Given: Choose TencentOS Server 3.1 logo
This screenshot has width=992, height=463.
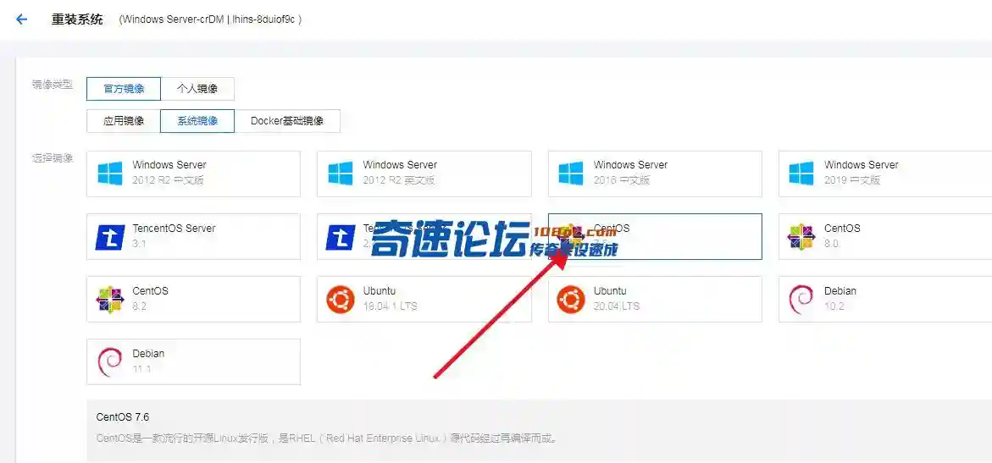Looking at the screenshot, I should tap(110, 236).
